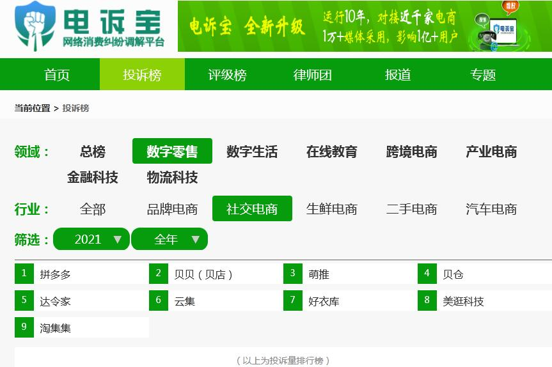This screenshot has height=367, width=552.
Task: Click the green rank badge number 9
Action: tap(24, 327)
